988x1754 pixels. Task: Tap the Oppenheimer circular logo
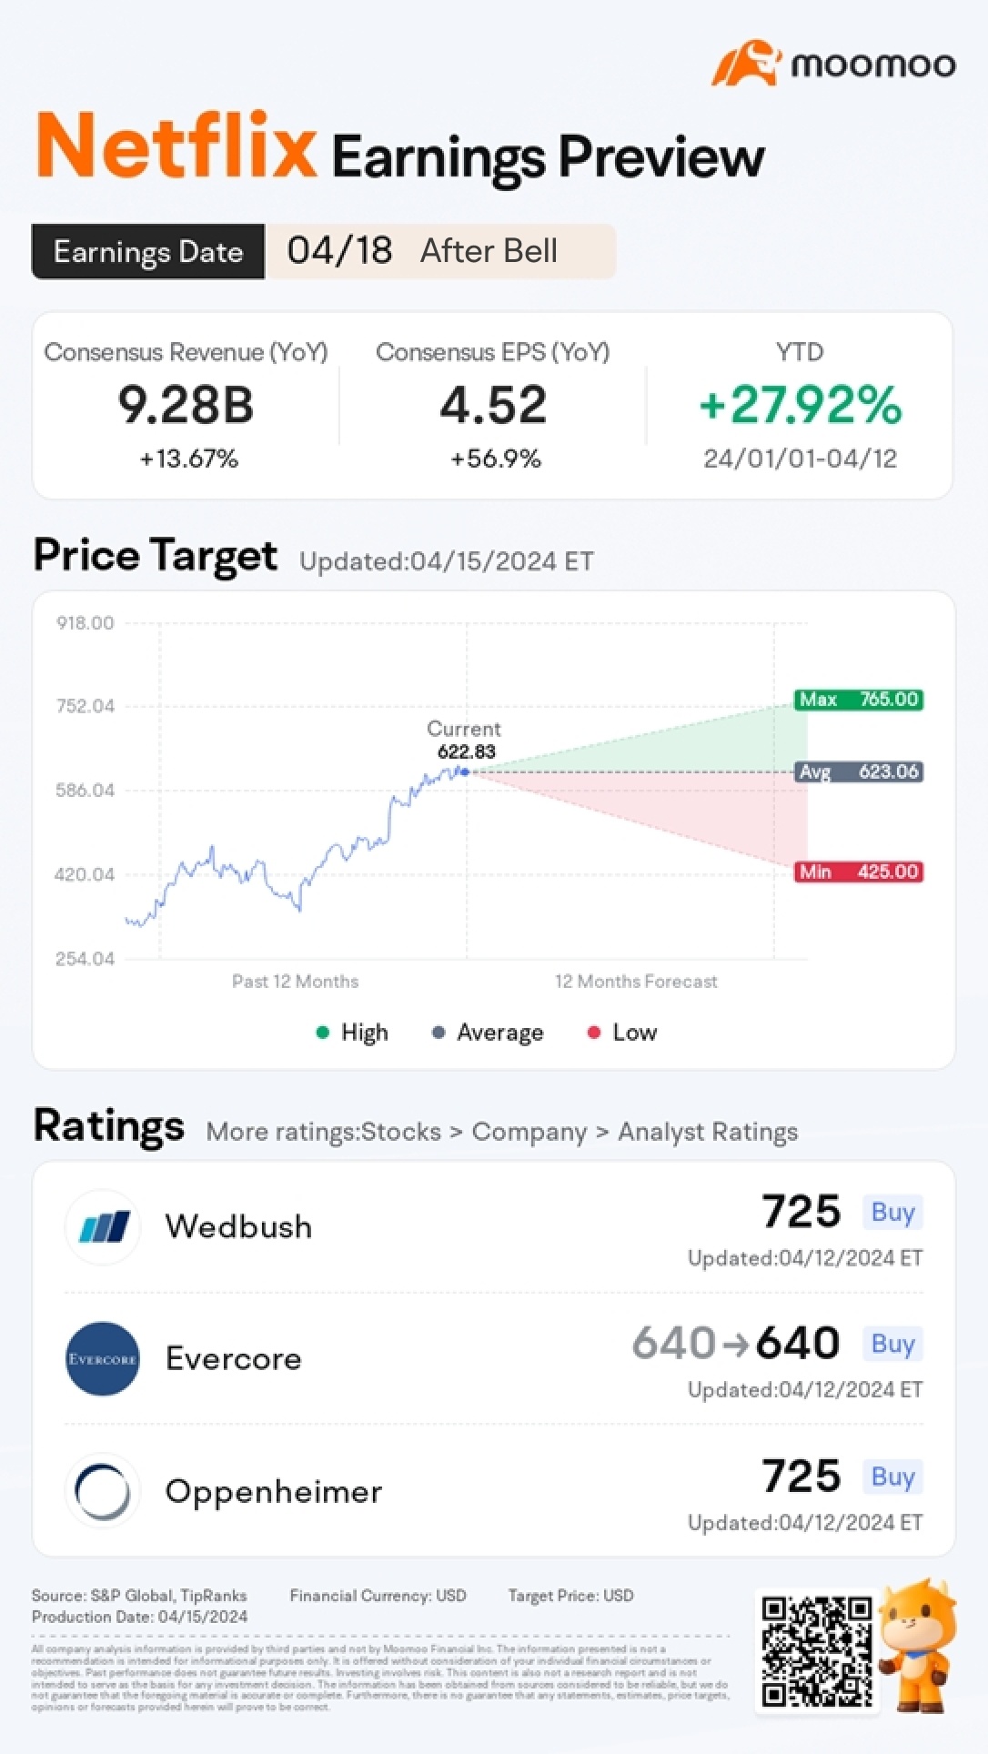(x=103, y=1491)
